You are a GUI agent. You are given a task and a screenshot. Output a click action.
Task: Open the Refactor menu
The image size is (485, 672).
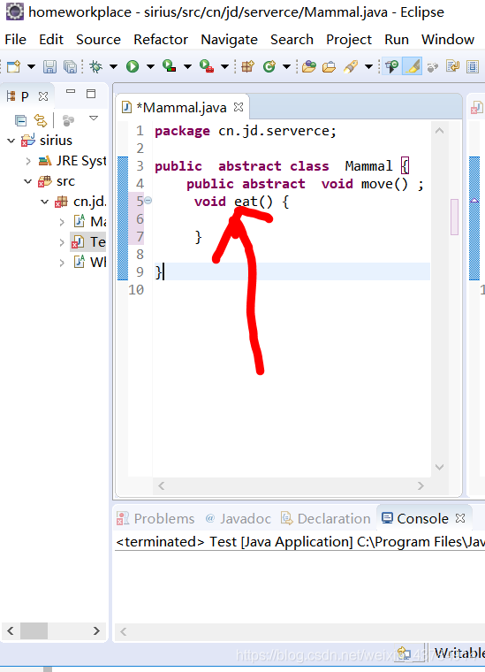[x=161, y=40]
